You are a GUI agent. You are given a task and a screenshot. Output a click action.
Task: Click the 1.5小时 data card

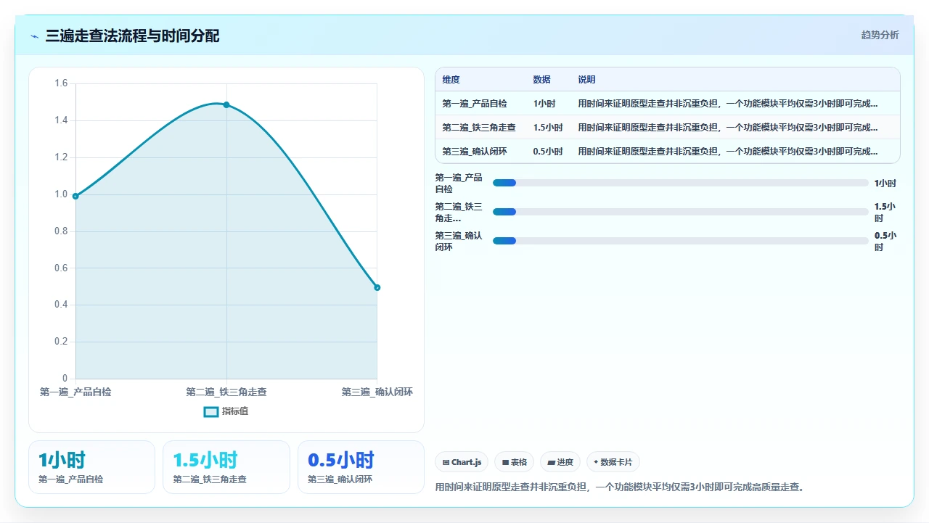pos(226,467)
